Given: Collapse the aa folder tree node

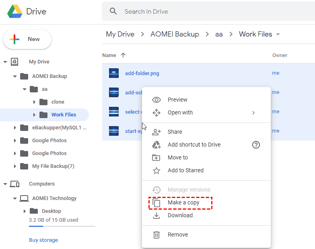Looking at the screenshot, I should pos(25,89).
